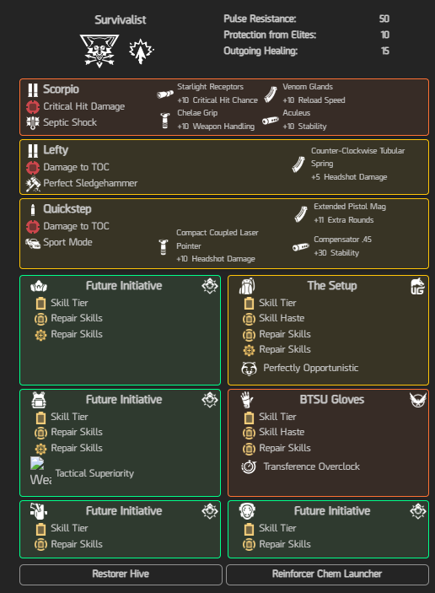The height and width of the screenshot is (593, 435).
Task: Click the Sport Mode car icon
Action: (x=33, y=243)
